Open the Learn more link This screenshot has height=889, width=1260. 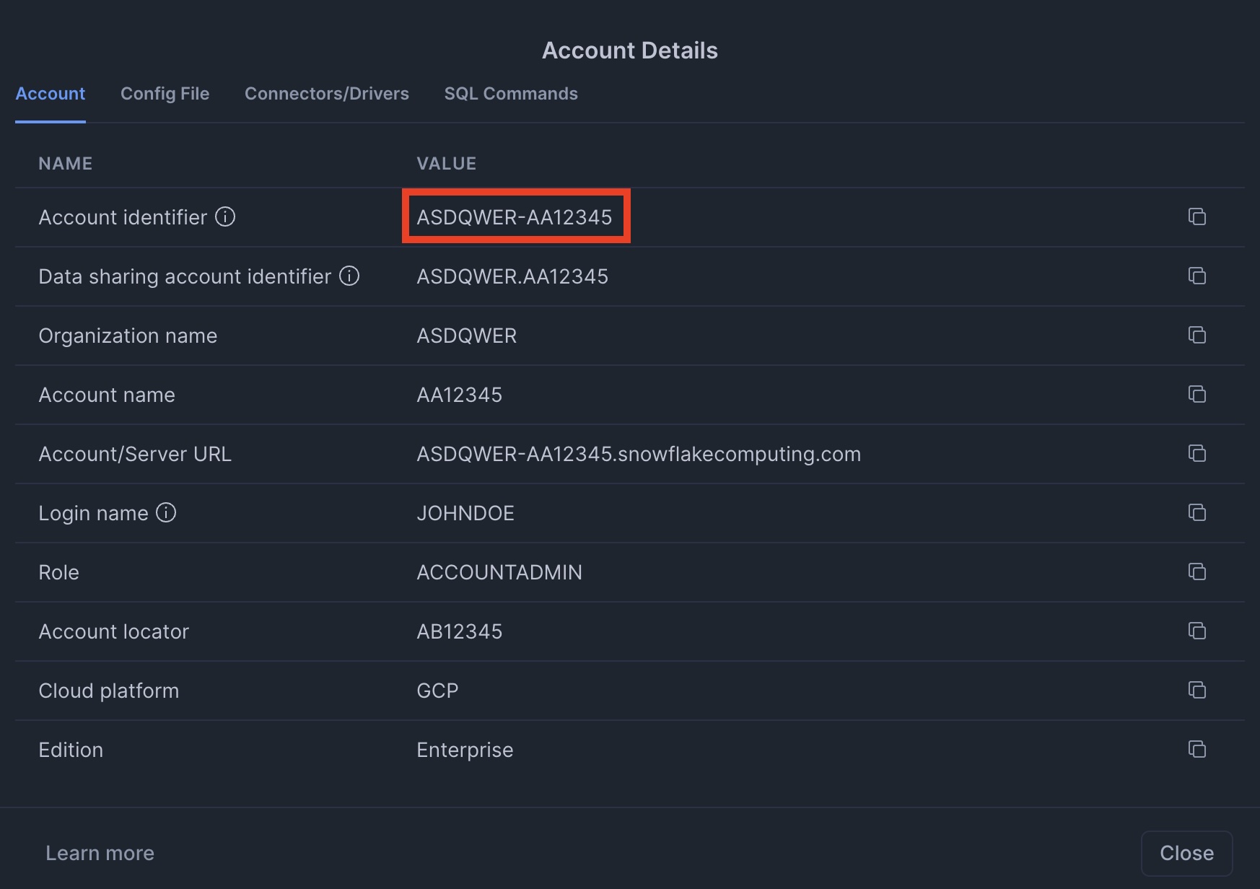click(100, 853)
